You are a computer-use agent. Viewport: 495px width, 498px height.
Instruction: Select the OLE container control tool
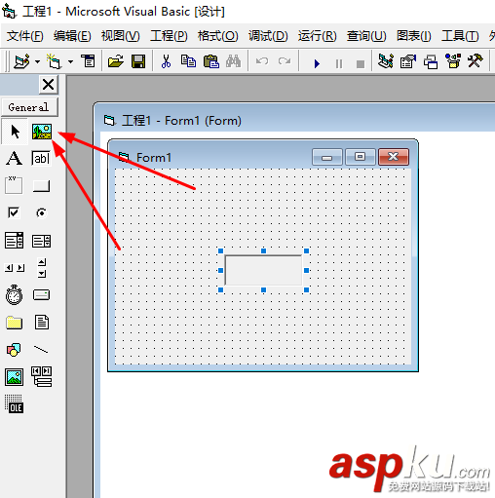(x=14, y=403)
